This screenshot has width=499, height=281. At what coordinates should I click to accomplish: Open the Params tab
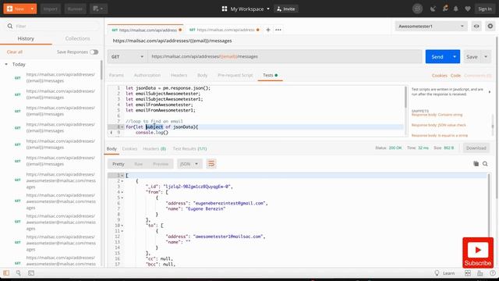coord(116,75)
